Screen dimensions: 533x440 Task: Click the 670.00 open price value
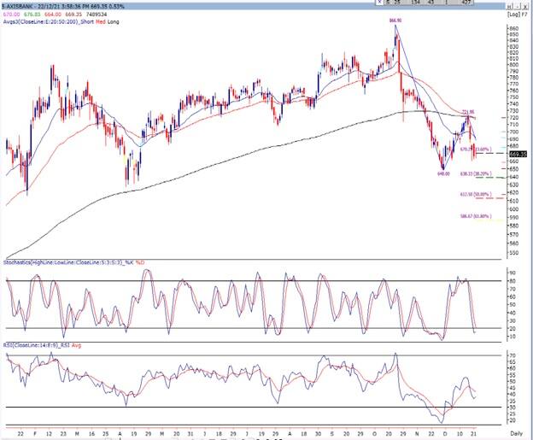[x=12, y=15]
